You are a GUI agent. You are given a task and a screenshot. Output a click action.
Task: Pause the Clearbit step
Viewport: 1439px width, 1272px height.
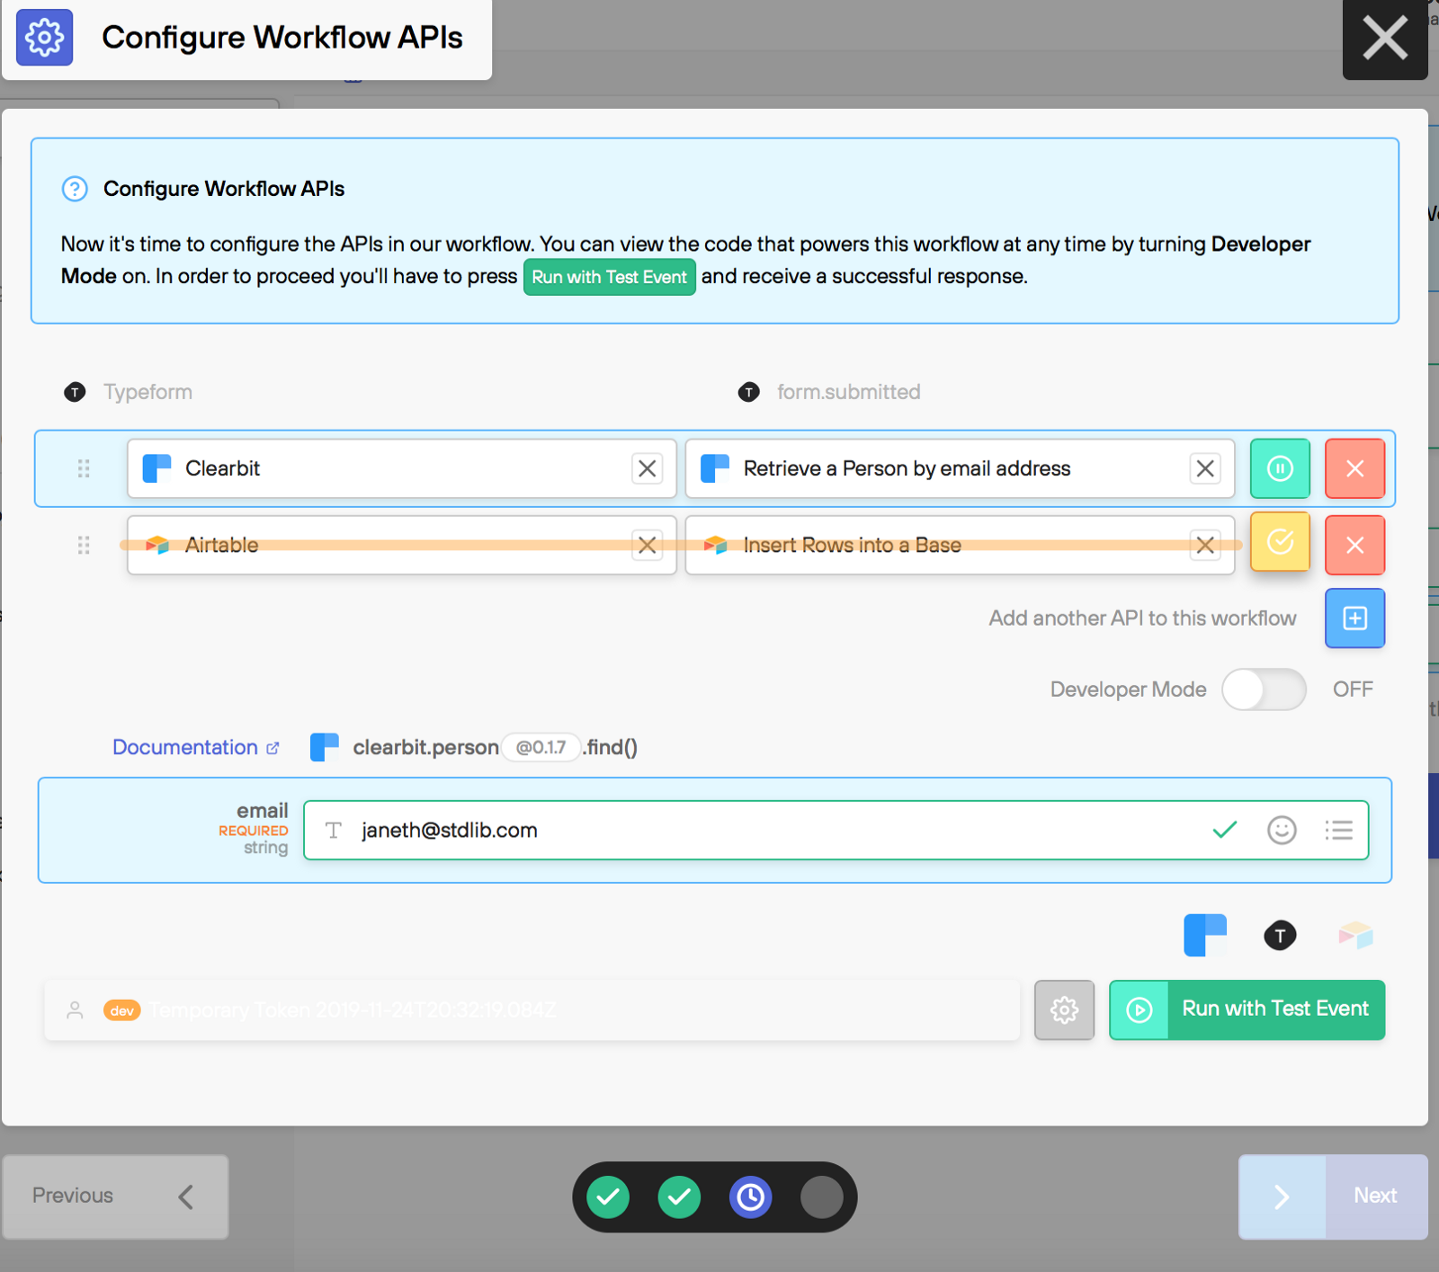click(1280, 468)
